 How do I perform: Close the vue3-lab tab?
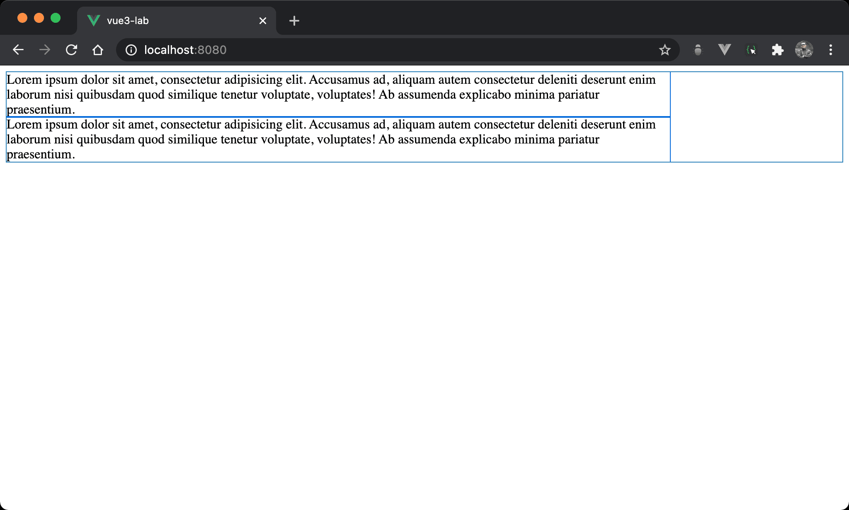click(x=262, y=21)
